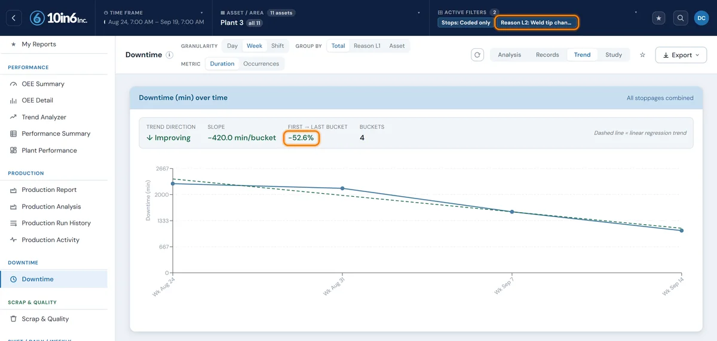Click the back chevron button
Image resolution: width=717 pixels, height=341 pixels.
coord(14,18)
